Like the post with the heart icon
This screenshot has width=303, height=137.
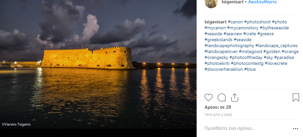pos(208,97)
